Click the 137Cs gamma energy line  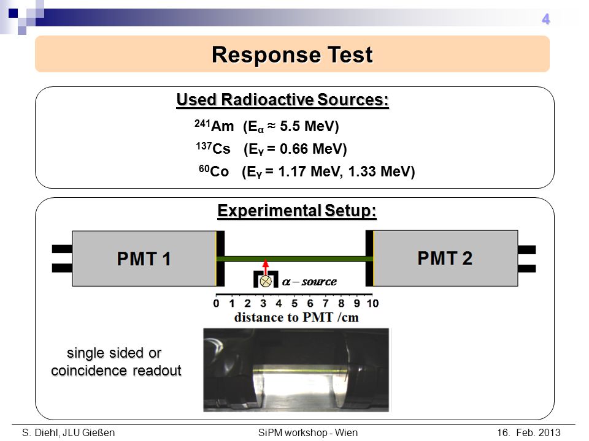coord(271,148)
